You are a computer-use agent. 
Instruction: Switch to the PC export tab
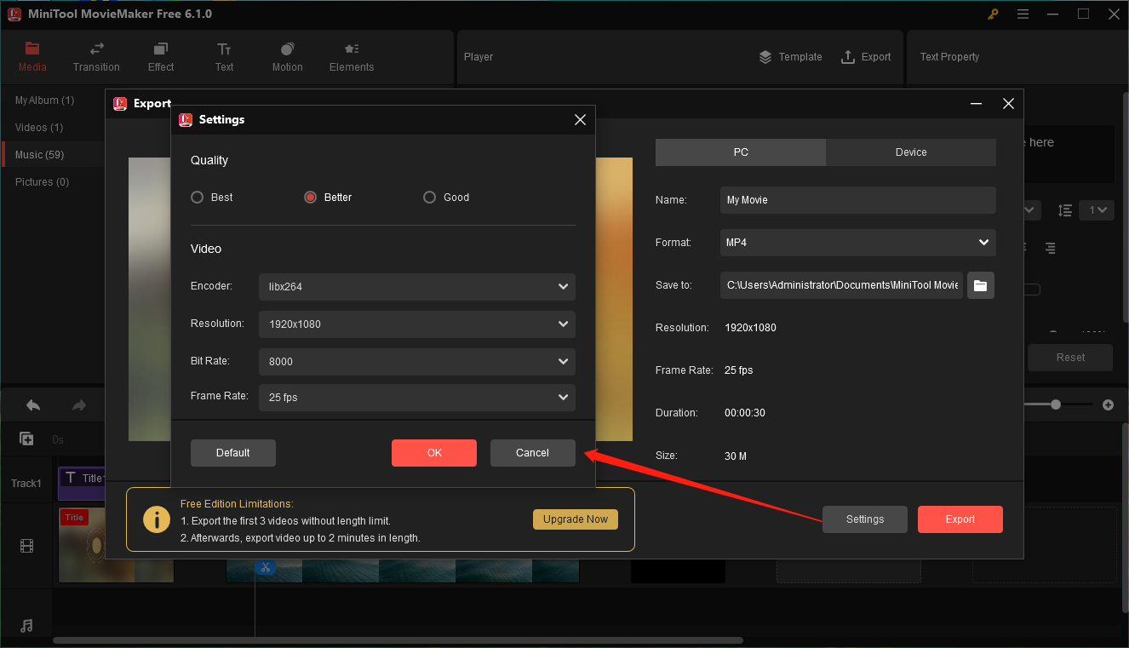coord(741,152)
